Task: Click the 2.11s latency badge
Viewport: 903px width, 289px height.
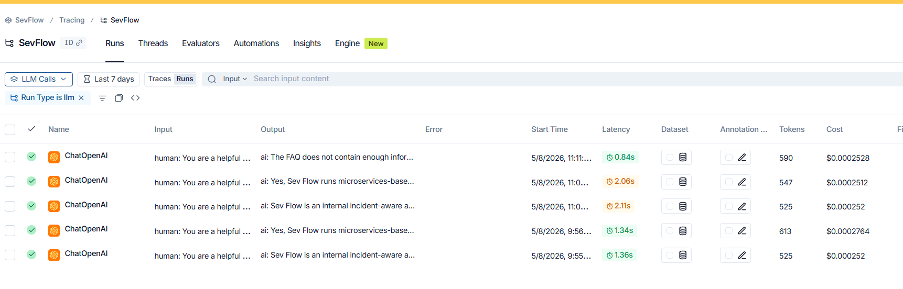Action: pos(618,206)
